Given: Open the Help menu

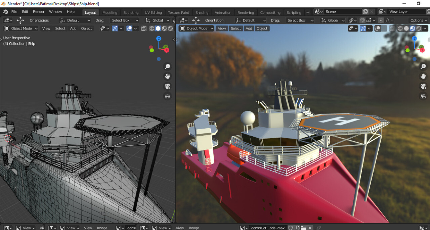Looking at the screenshot, I should pyautogui.click(x=71, y=12).
